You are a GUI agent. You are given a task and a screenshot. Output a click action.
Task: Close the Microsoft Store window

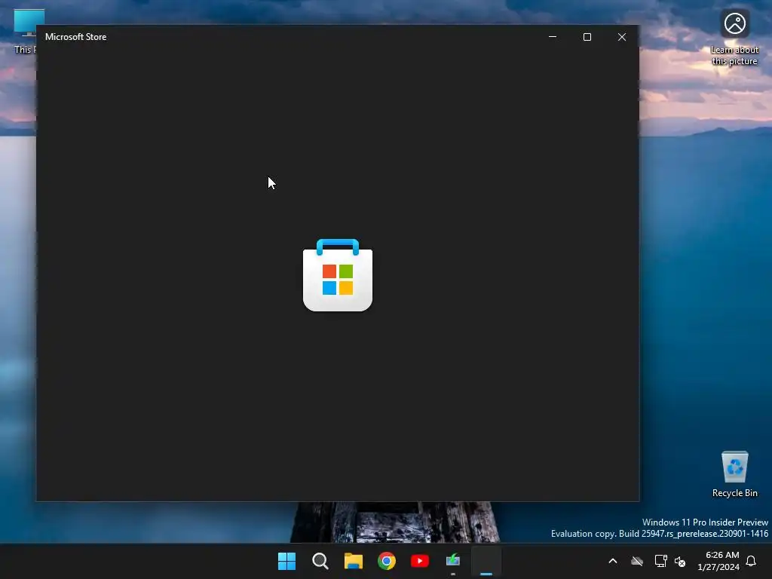coord(622,37)
